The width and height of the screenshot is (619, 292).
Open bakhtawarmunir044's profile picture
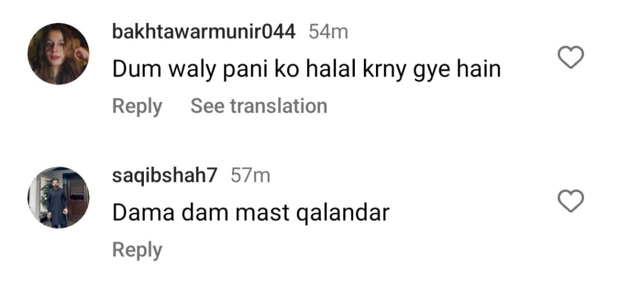point(59,54)
